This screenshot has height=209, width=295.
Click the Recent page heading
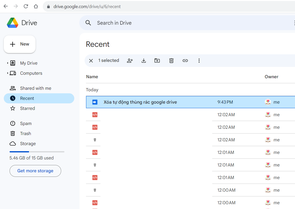coord(98,44)
